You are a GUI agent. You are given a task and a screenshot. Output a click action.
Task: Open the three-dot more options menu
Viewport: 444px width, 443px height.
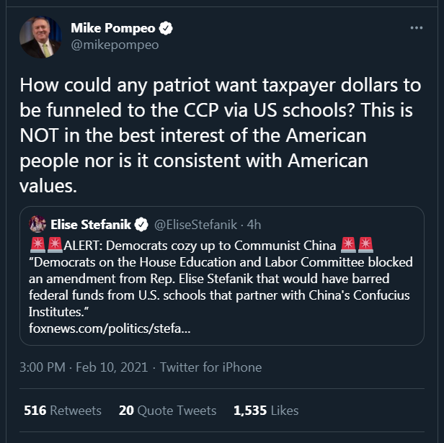[417, 28]
